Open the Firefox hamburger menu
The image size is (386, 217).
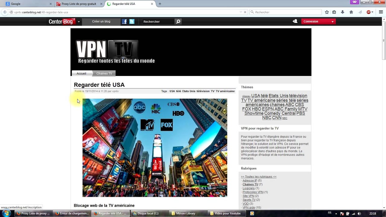pos(381,12)
